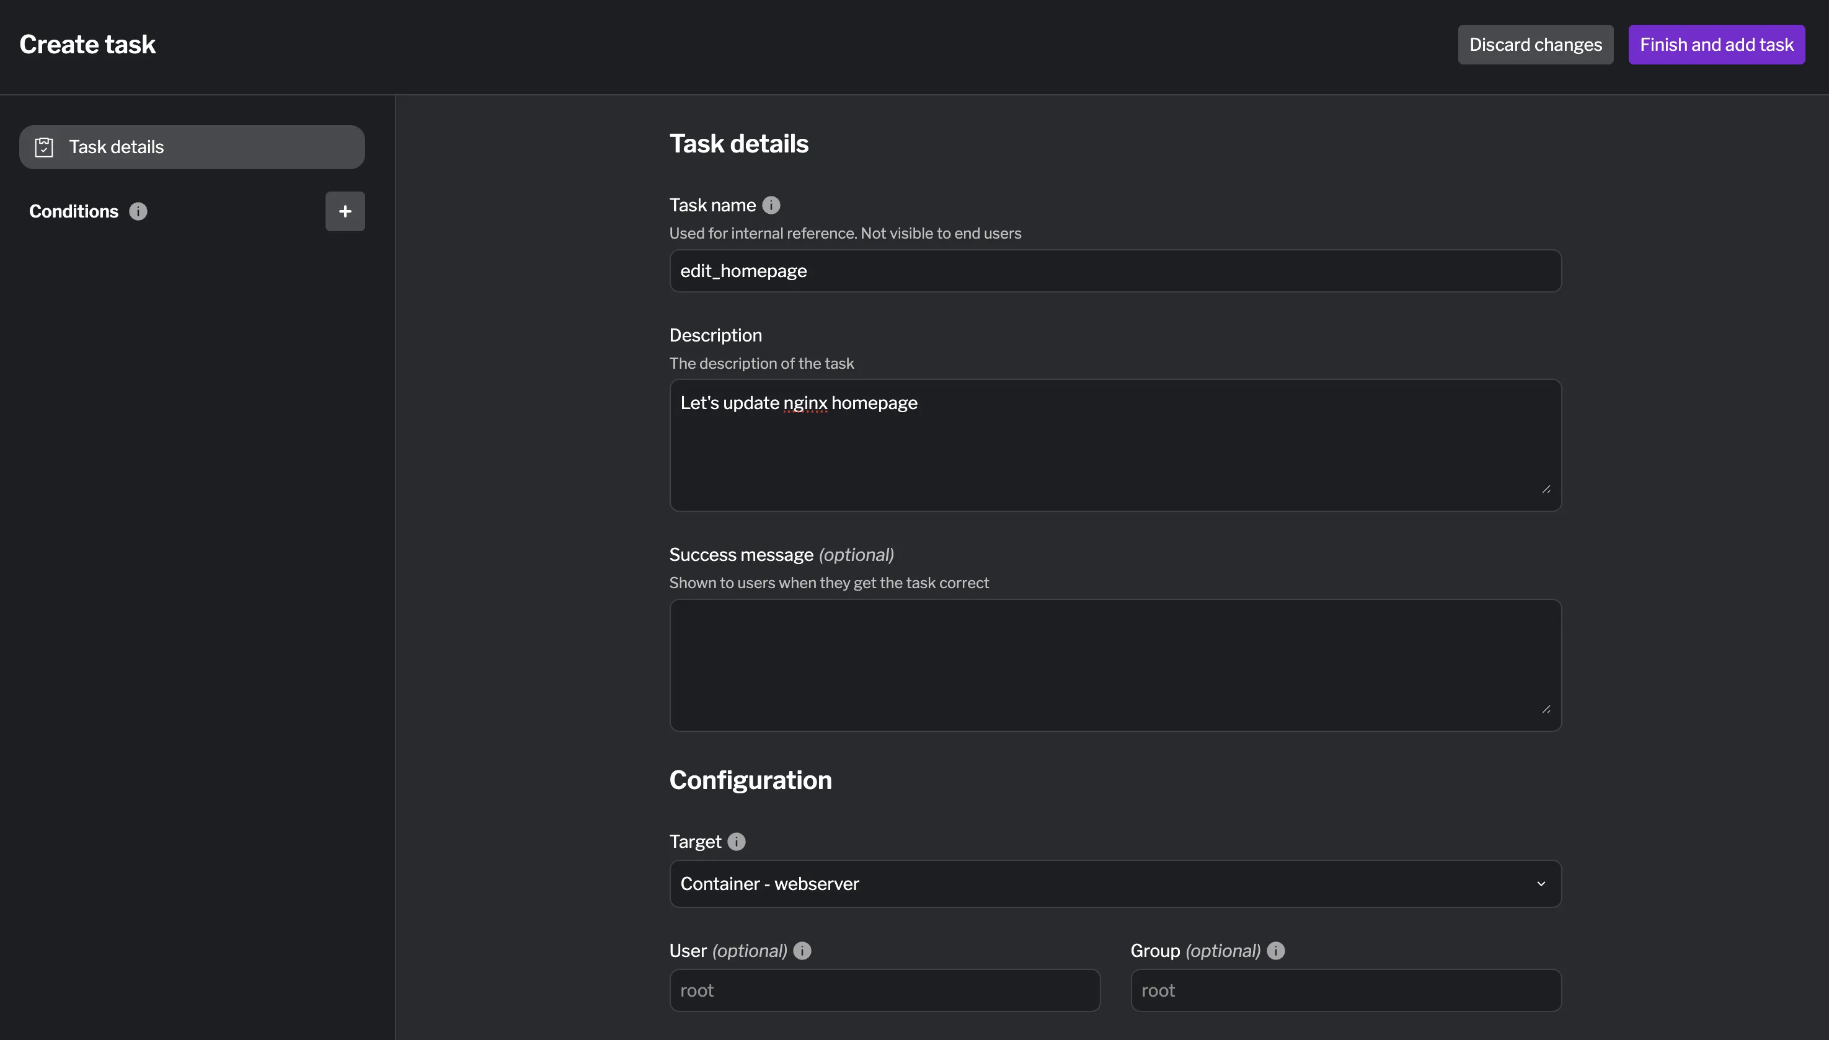Click the Group root input field
Image resolution: width=1829 pixels, height=1040 pixels.
point(1345,990)
